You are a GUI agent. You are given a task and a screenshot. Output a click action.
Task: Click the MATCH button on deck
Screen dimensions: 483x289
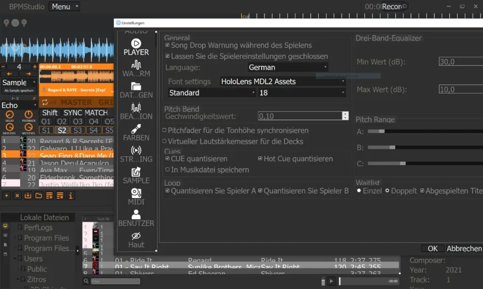(x=96, y=112)
